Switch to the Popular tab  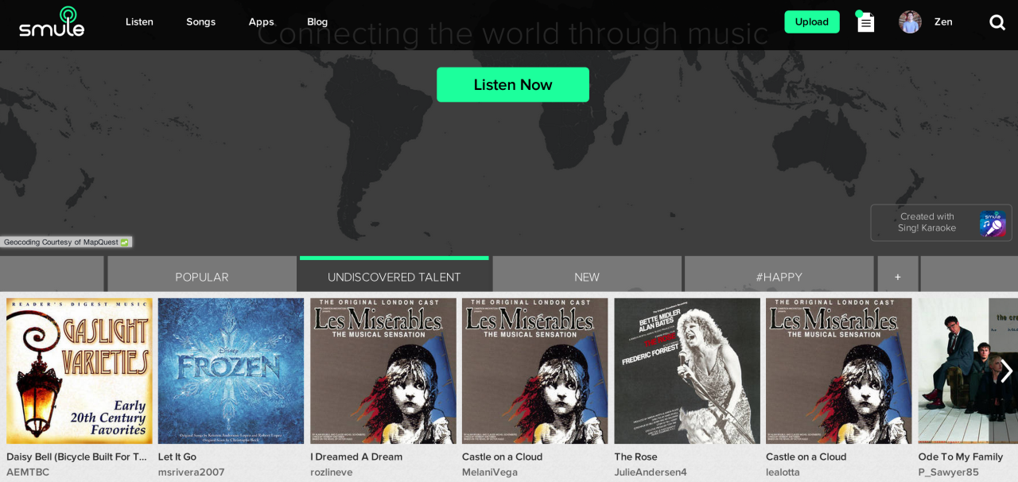tap(202, 277)
